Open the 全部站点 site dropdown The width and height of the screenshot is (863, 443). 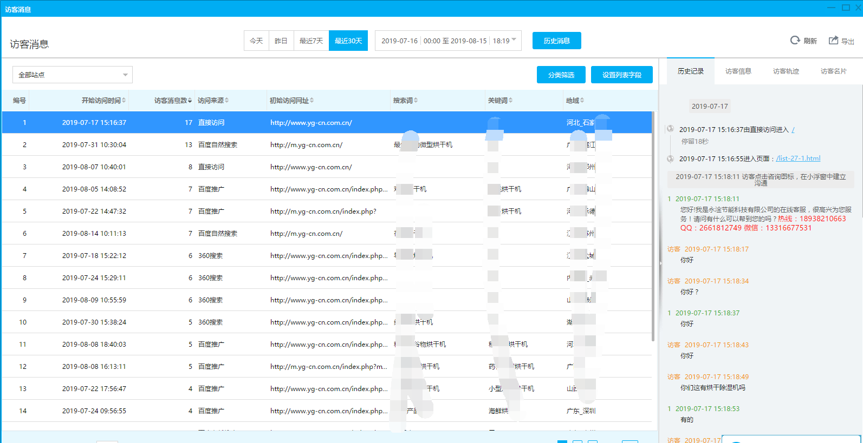[73, 75]
